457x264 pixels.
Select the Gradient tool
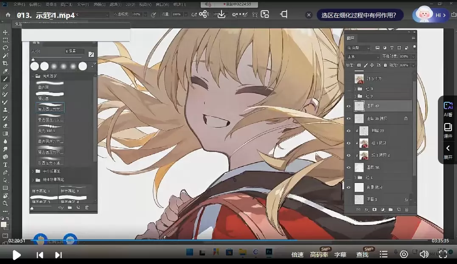[5, 133]
